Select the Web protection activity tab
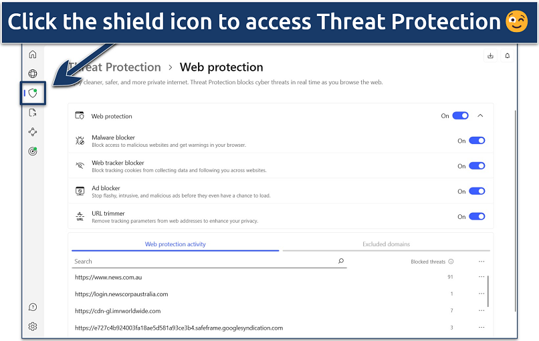This screenshot has height=341, width=539. (175, 244)
